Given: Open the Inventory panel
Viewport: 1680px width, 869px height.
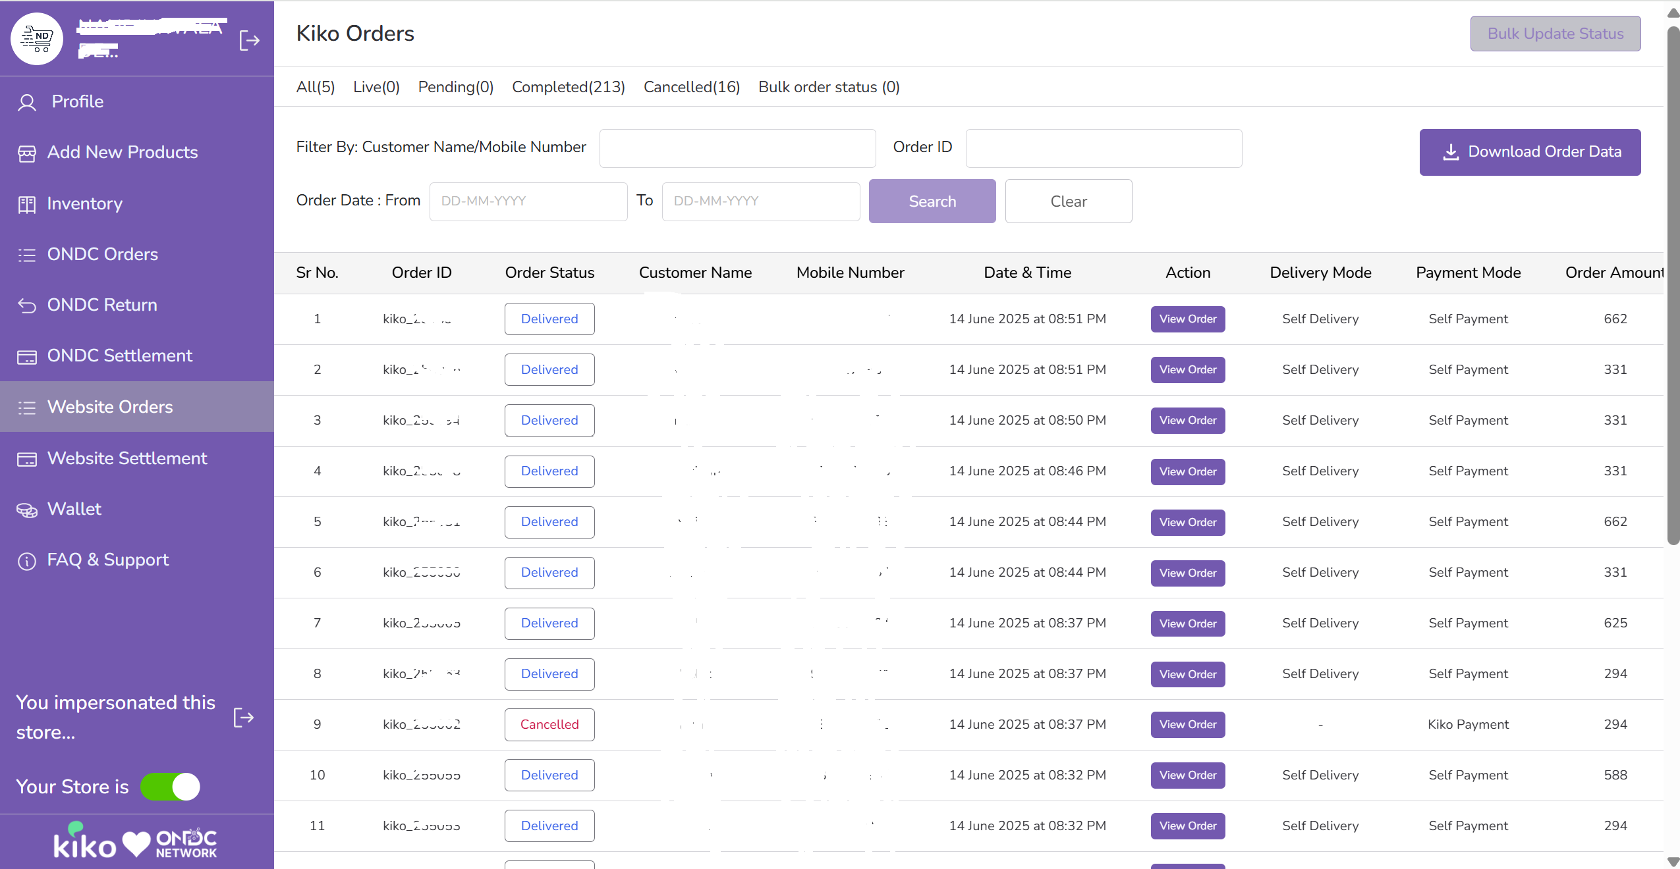Looking at the screenshot, I should [27, 204].
